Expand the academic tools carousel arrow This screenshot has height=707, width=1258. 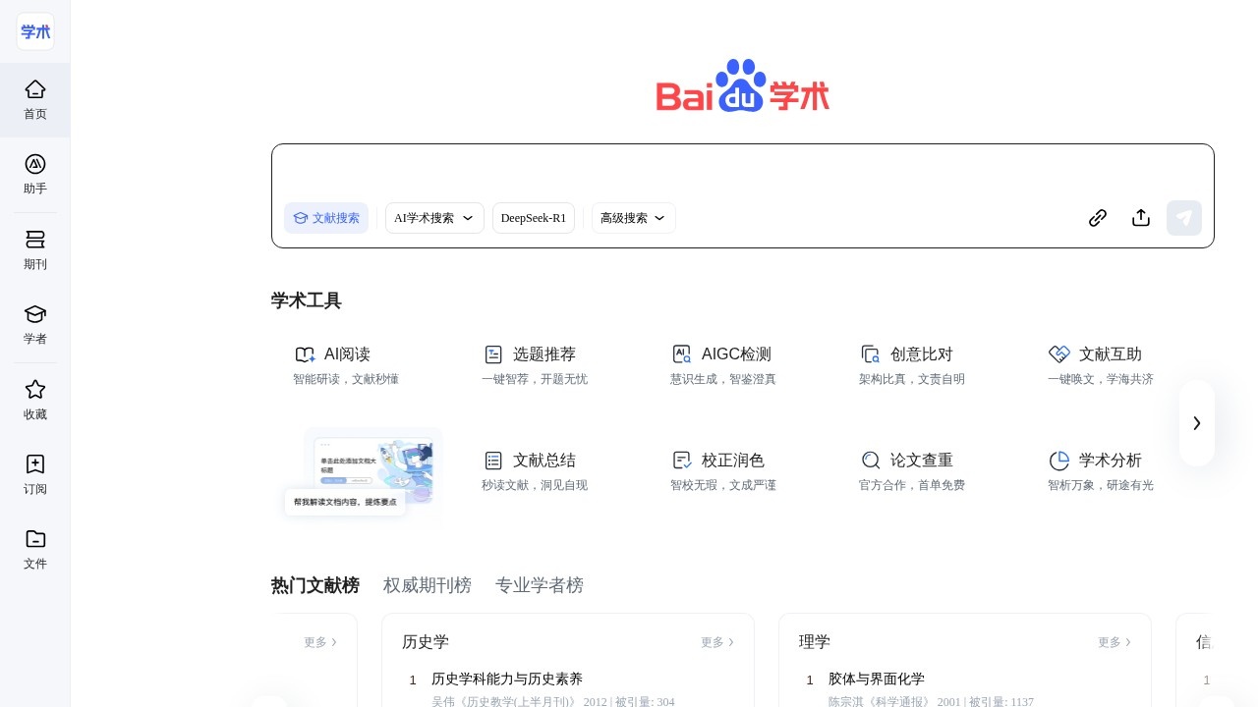[1197, 423]
